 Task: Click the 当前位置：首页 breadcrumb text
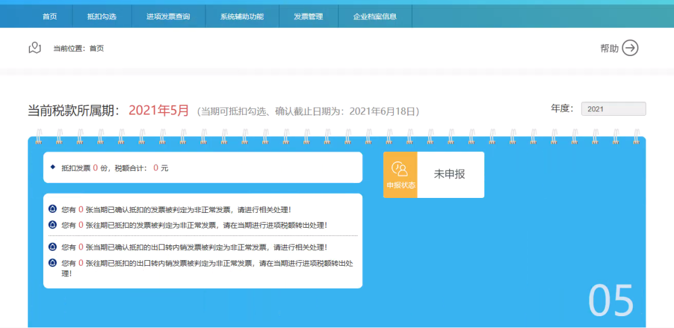click(79, 49)
